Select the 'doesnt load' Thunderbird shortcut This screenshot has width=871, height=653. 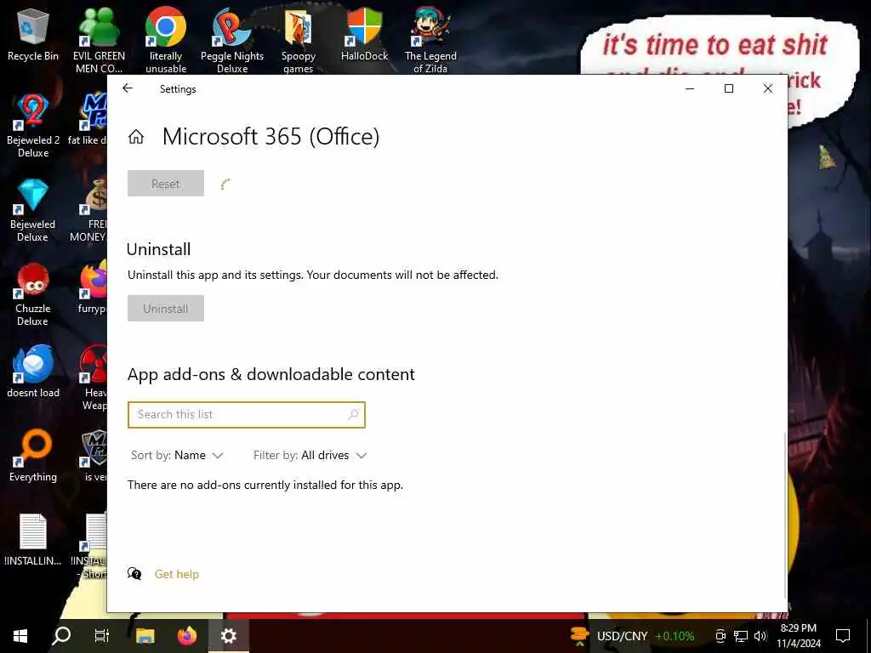(x=33, y=371)
